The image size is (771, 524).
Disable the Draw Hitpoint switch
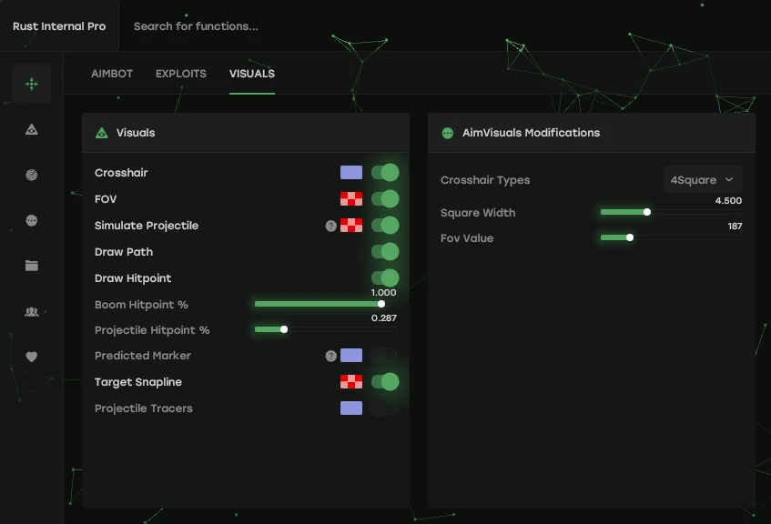(385, 277)
